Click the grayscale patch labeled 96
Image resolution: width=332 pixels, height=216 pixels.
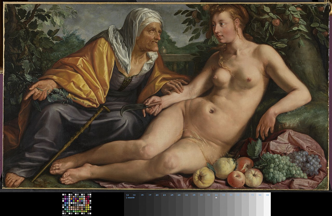(267, 204)
